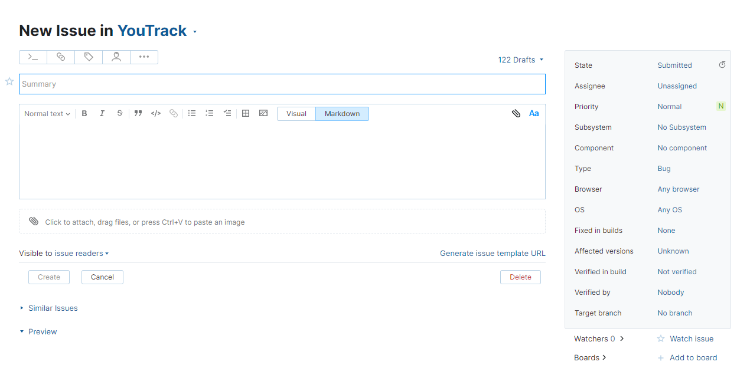This screenshot has height=378, width=750.
Task: Insert inline code formatting
Action: tap(155, 113)
